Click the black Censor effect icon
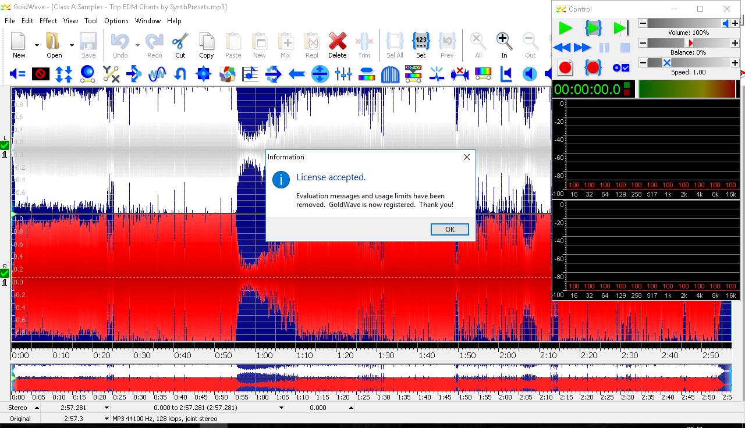The image size is (745, 428). (x=41, y=74)
